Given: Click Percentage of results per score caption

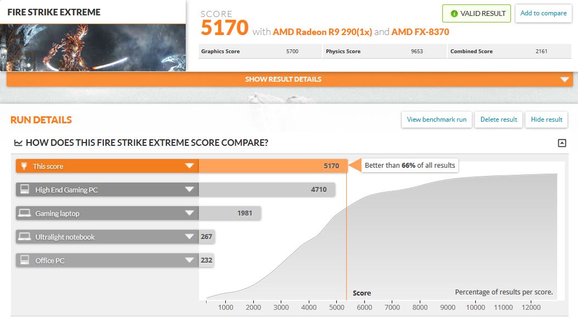Looking at the screenshot, I should [504, 292].
